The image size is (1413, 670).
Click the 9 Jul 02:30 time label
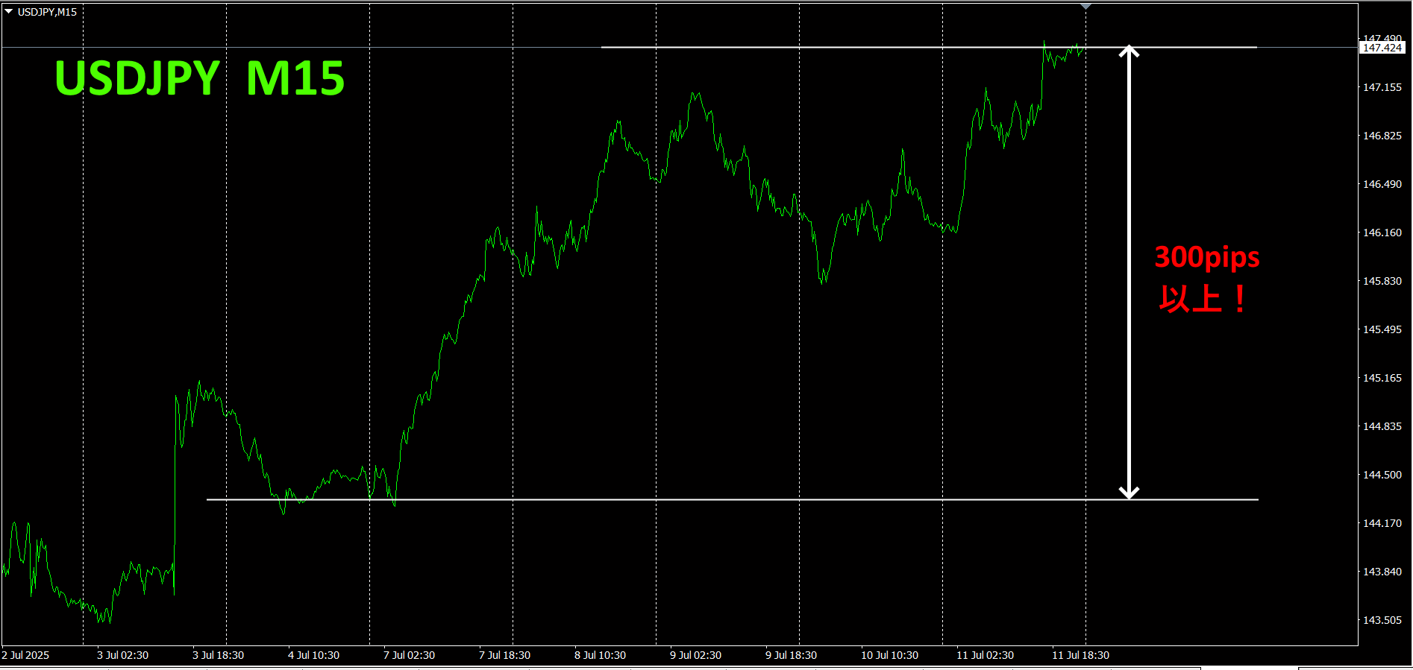tap(695, 655)
